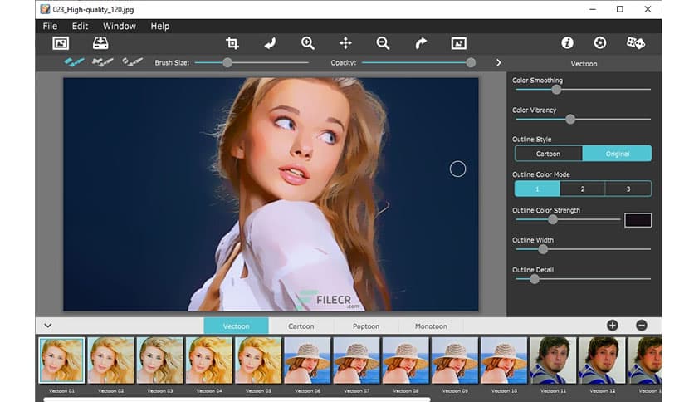Click the zoom in magnifier
694x402 pixels.
point(308,43)
